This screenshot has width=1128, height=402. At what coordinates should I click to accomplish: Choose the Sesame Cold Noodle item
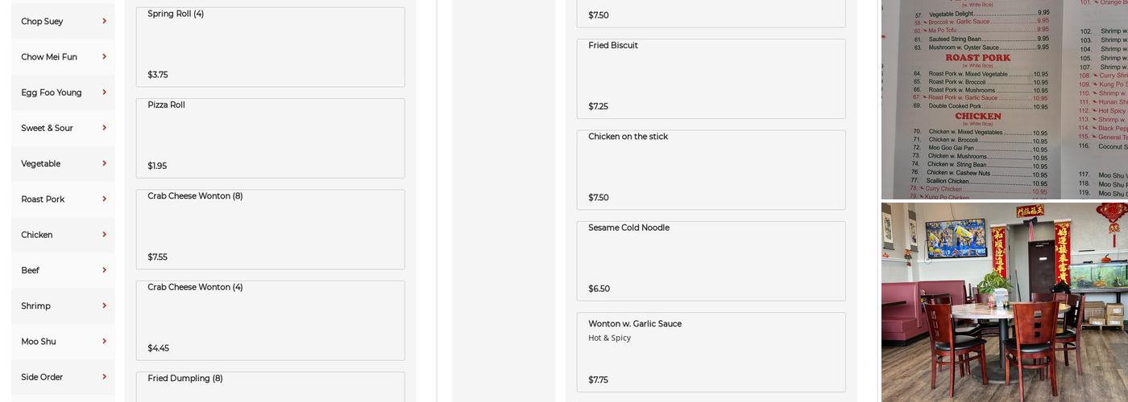click(711, 260)
